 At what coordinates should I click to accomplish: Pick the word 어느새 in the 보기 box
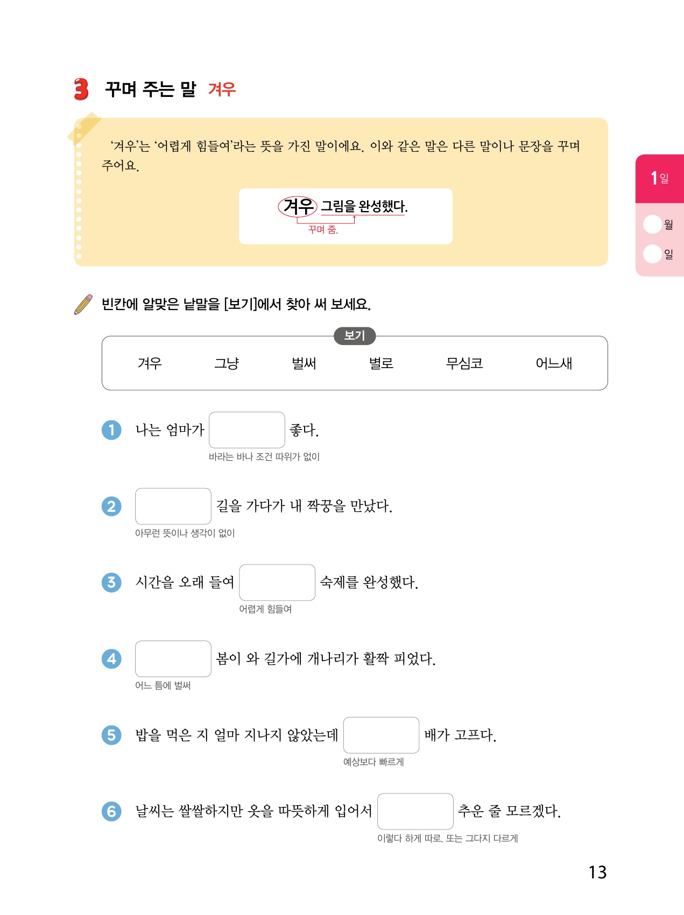pos(554,364)
